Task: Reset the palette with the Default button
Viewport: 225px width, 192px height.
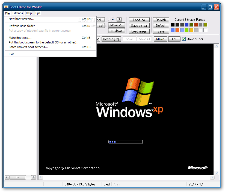Action: (x=161, y=26)
